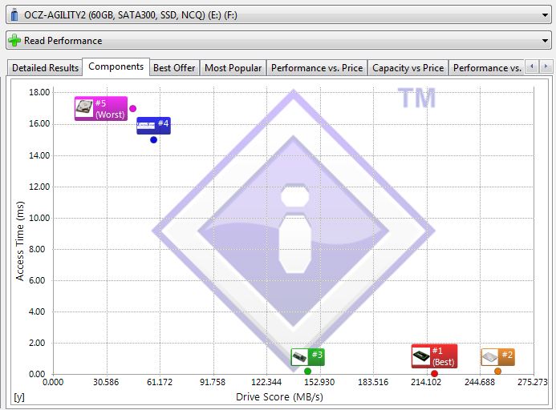
Task: Switch to the Detailed Results tab
Action: click(x=45, y=67)
